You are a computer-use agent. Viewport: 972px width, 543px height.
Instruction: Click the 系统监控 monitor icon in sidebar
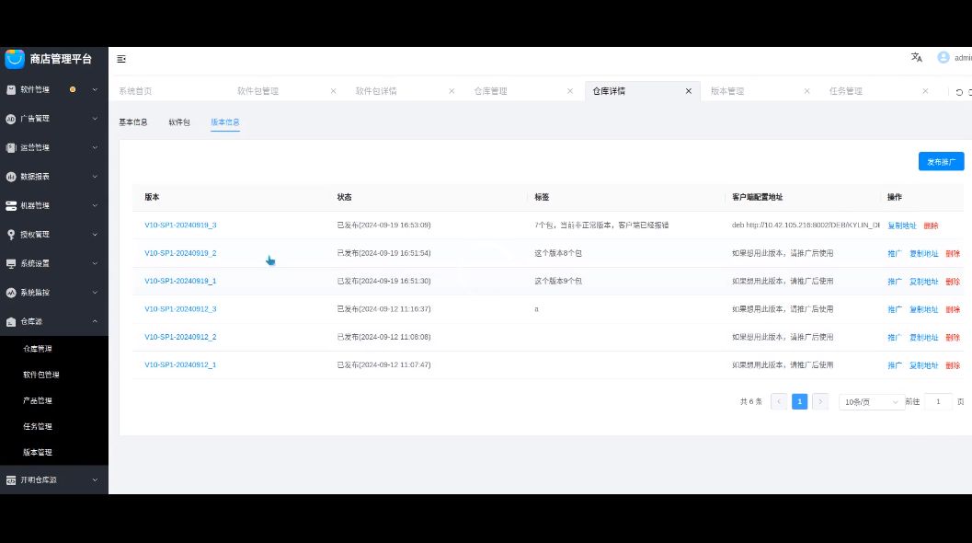(x=11, y=293)
